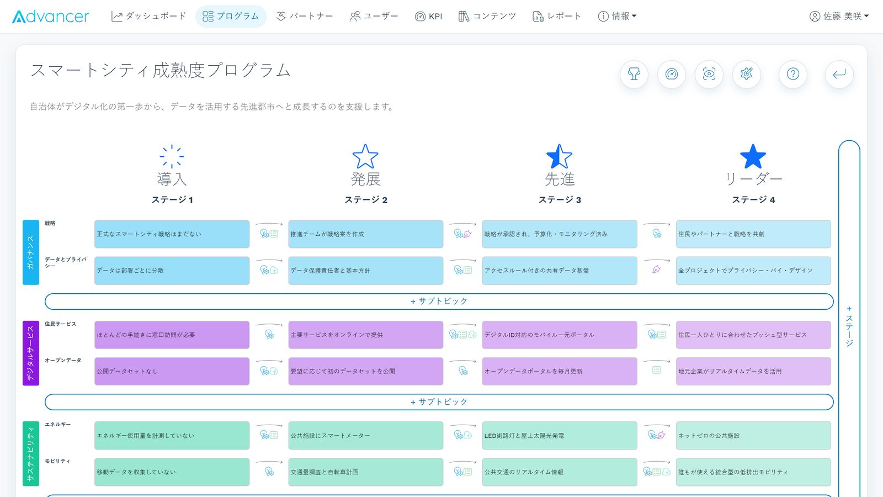Click the return arrow back button
Screen dimensions: 883x497
click(x=839, y=74)
